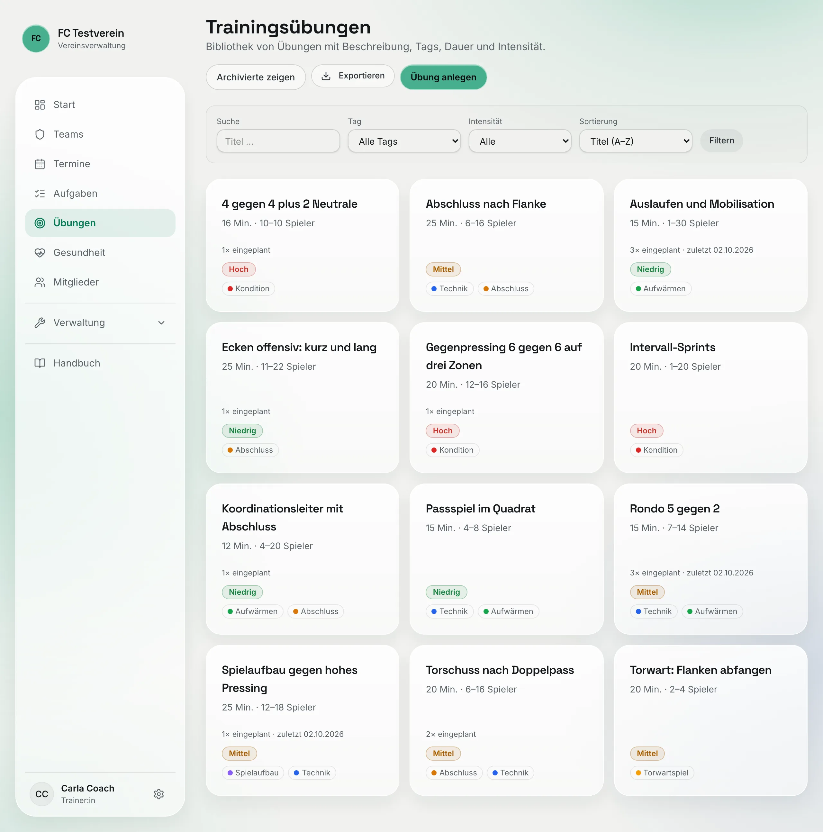Click the CC user avatar
The height and width of the screenshot is (832, 823).
point(42,794)
